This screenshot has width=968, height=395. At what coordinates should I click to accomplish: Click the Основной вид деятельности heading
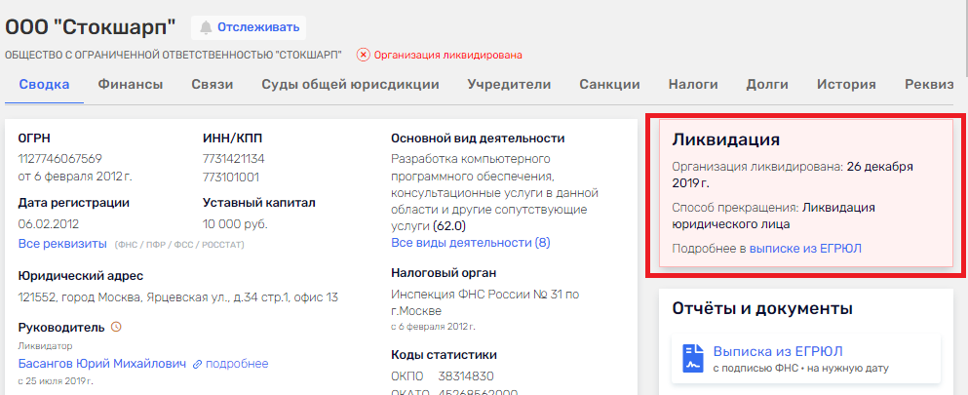478,138
